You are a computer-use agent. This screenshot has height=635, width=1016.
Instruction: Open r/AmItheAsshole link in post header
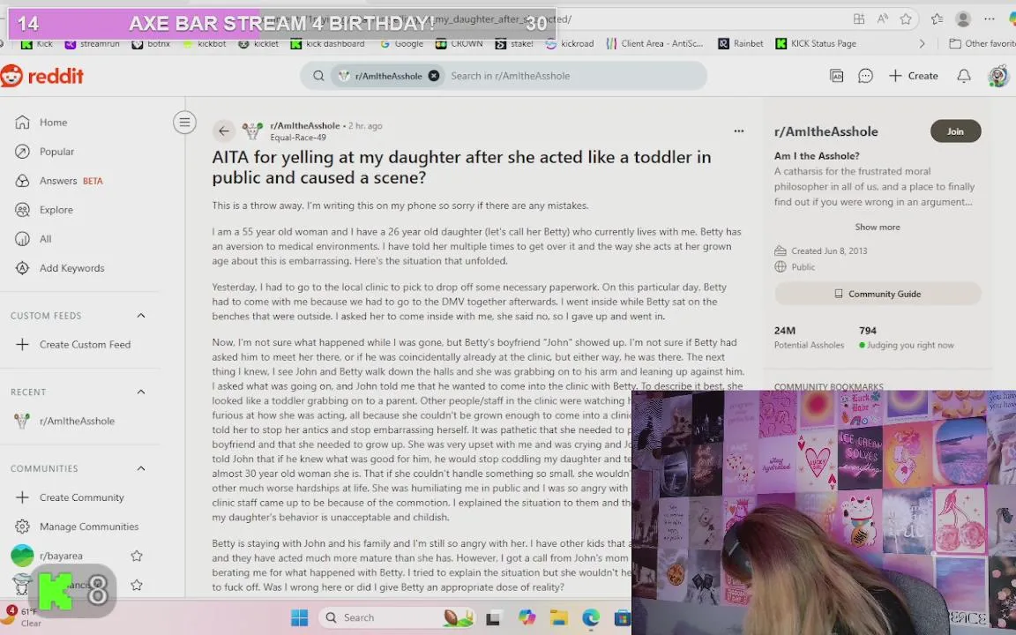click(x=304, y=126)
